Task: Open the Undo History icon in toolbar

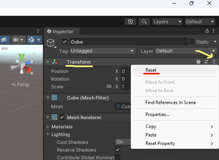Action: tap(130, 22)
